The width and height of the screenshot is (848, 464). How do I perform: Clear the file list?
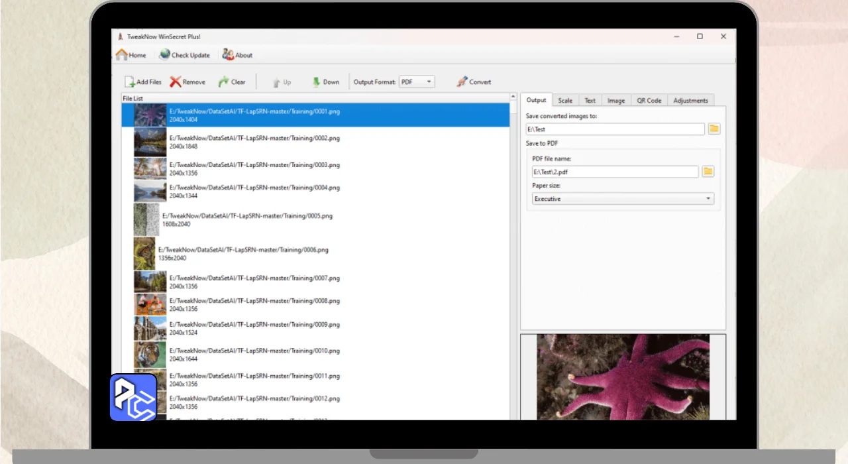tap(232, 82)
